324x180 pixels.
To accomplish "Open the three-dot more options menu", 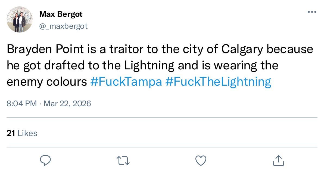I will (312, 12).
